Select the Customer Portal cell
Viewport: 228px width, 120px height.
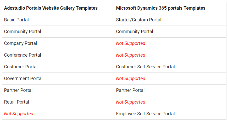[21, 67]
